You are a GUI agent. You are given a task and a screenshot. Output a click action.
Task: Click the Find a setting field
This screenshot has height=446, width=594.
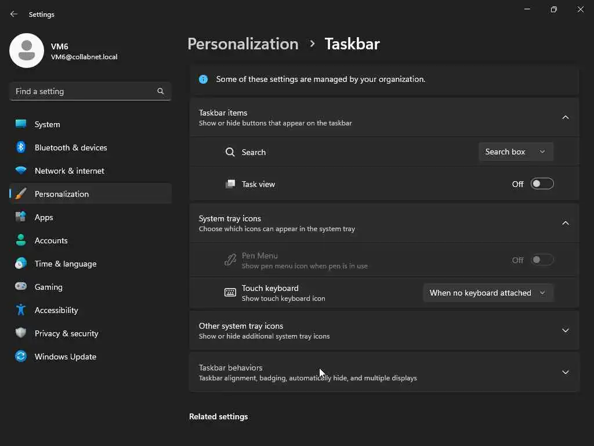(84, 91)
